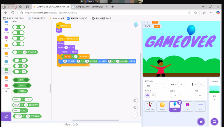Zoom out the script workspace
Screen dimensions: 224x127
point(135,108)
